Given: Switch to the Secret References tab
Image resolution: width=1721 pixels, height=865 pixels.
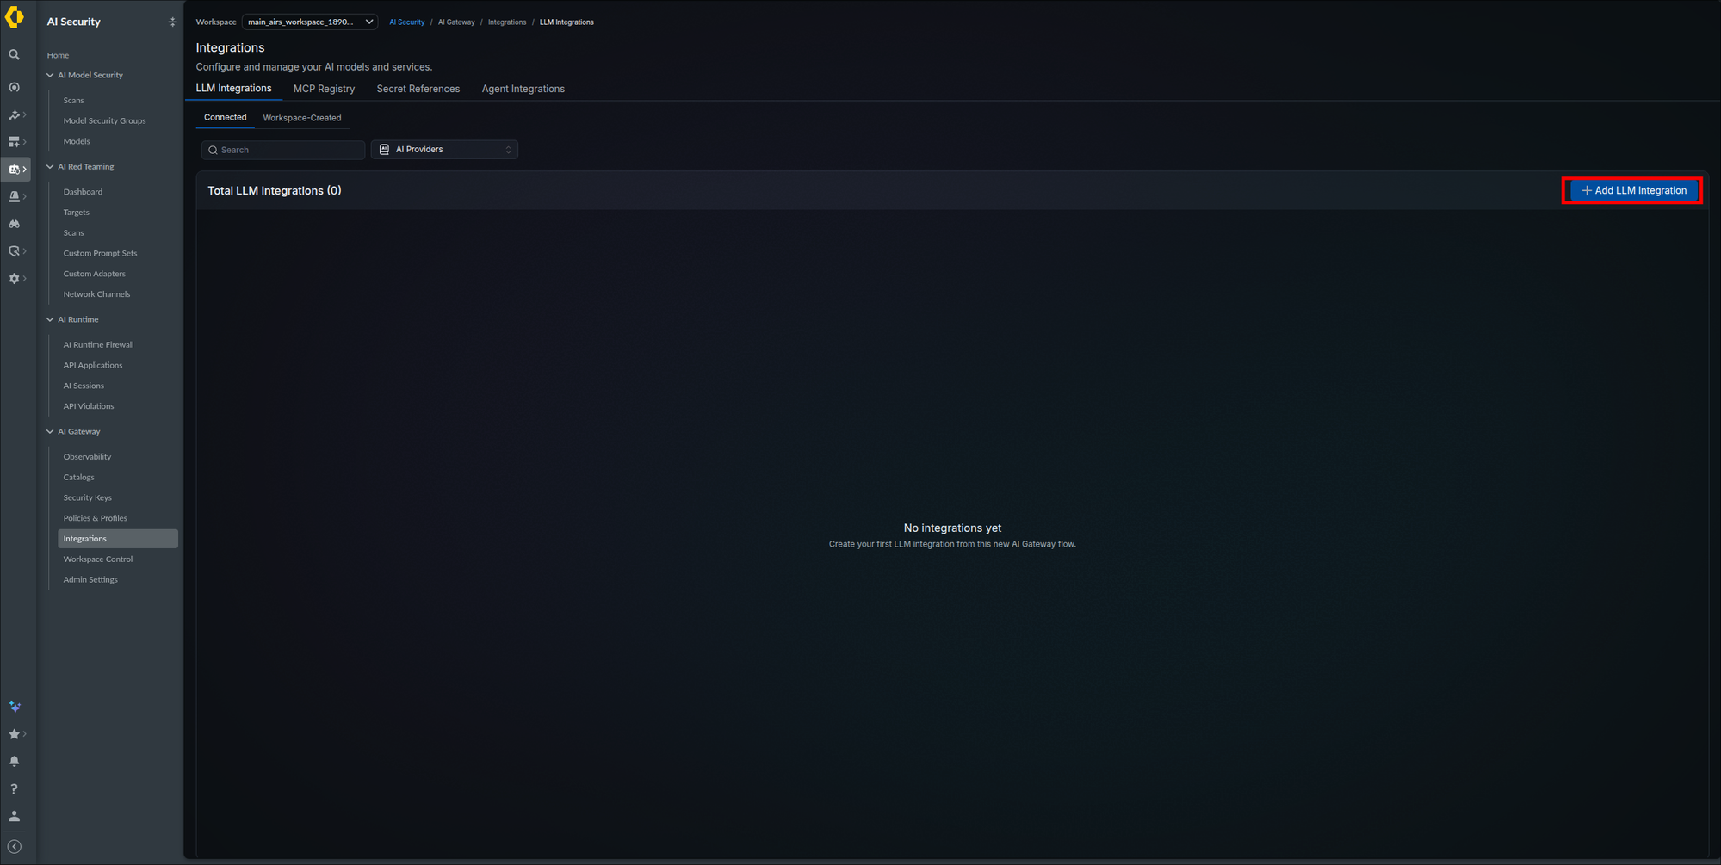Looking at the screenshot, I should point(418,89).
